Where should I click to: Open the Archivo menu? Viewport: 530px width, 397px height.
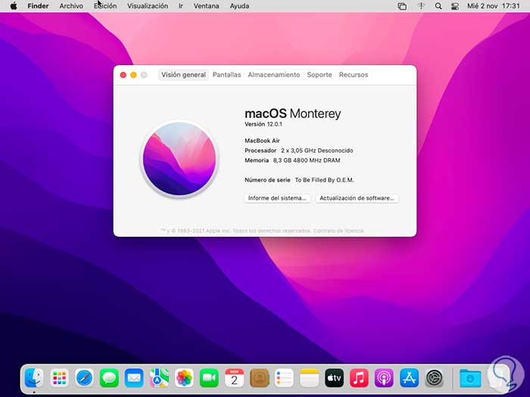[x=71, y=6]
